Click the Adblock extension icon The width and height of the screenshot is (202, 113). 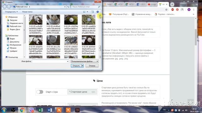(173, 10)
